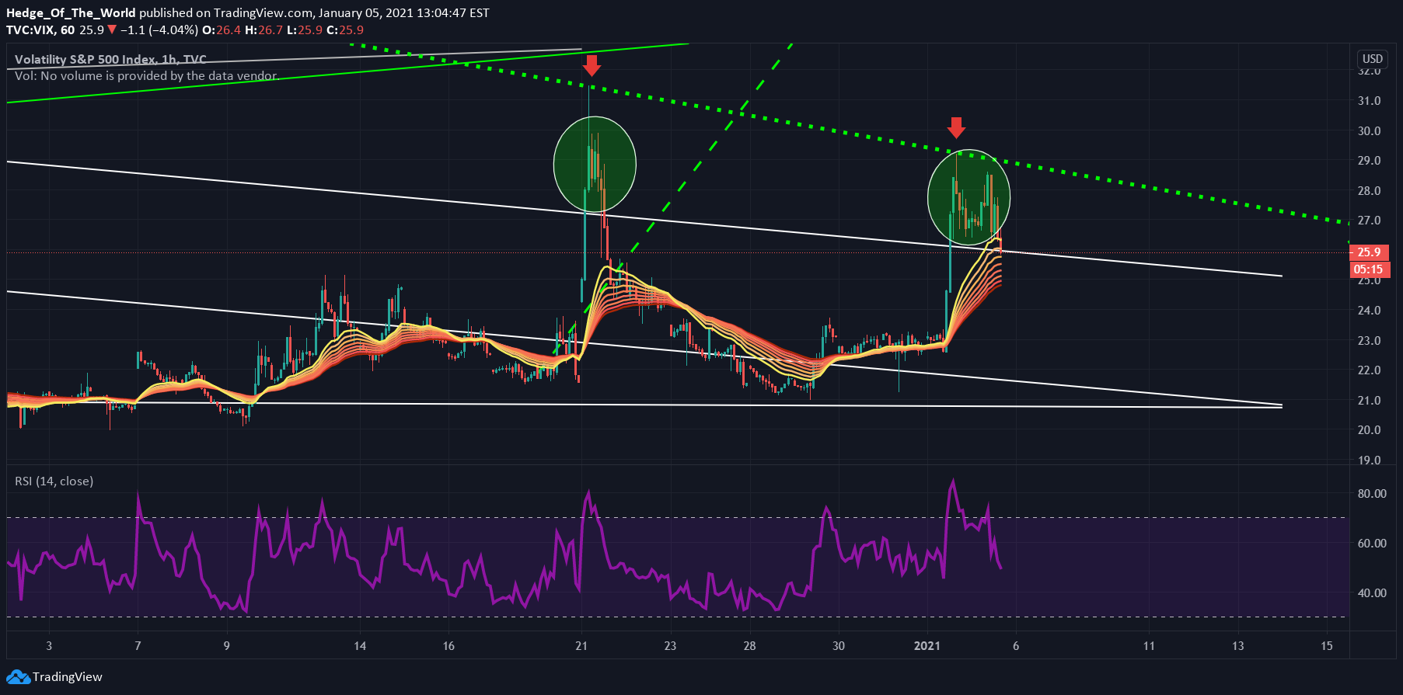This screenshot has height=695, width=1403.
Task: Click the 31.0 price axis label
Action: click(x=1369, y=101)
